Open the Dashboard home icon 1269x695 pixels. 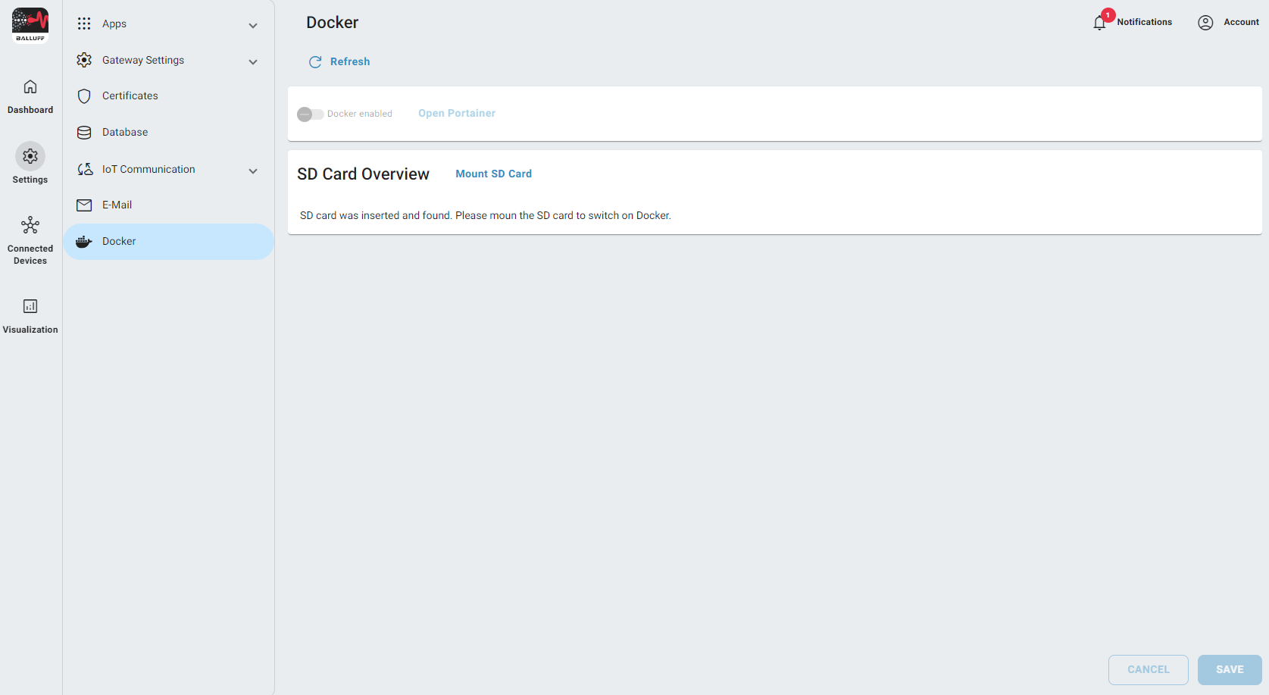click(x=30, y=87)
